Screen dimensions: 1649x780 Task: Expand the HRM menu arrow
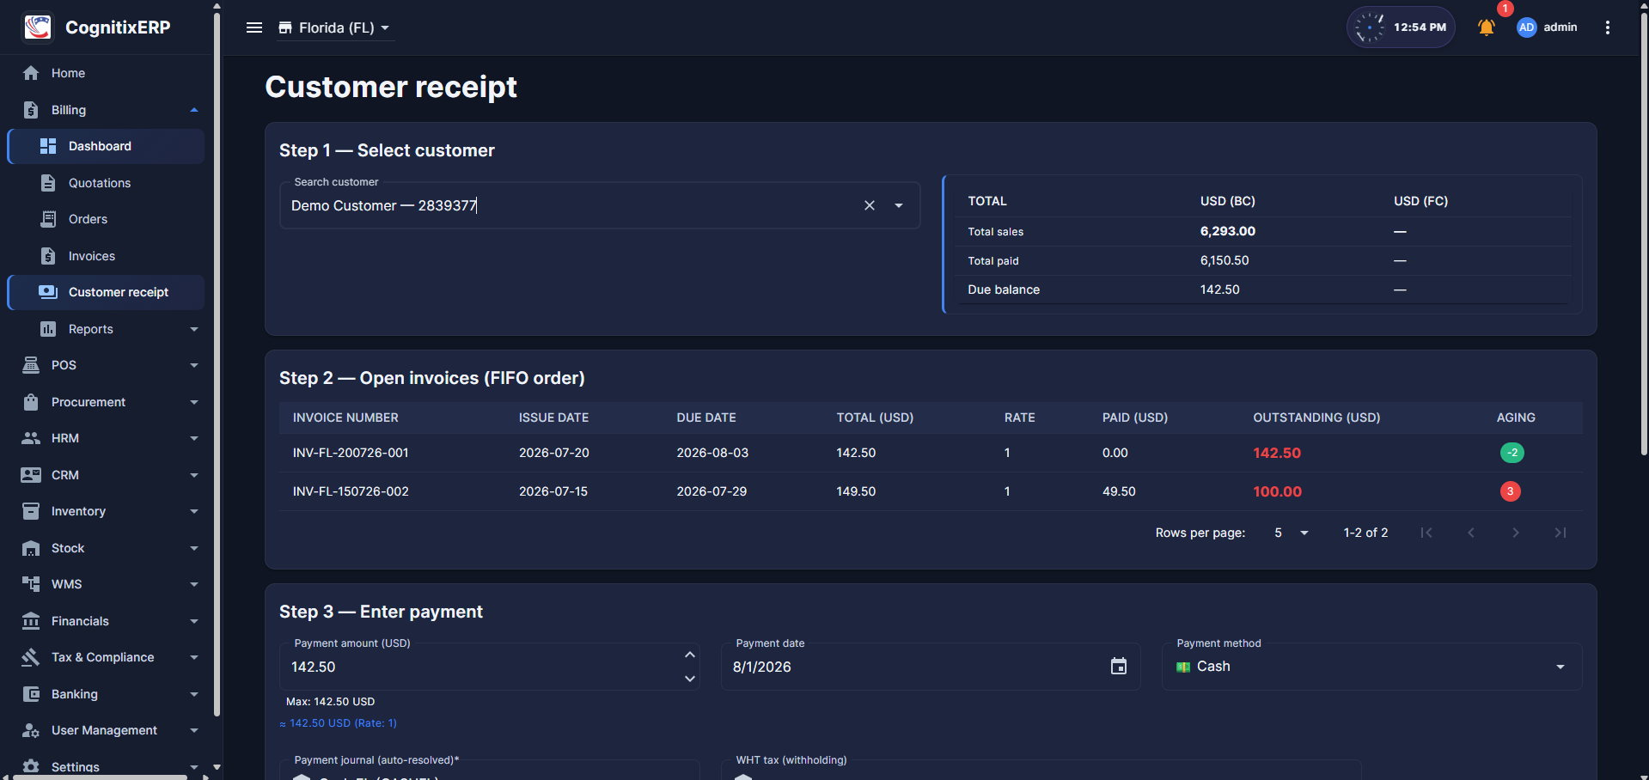pyautogui.click(x=194, y=438)
